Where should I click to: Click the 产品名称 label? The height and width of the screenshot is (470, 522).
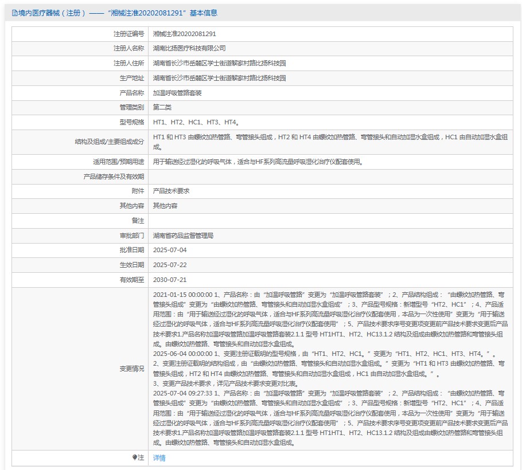tap(132, 93)
